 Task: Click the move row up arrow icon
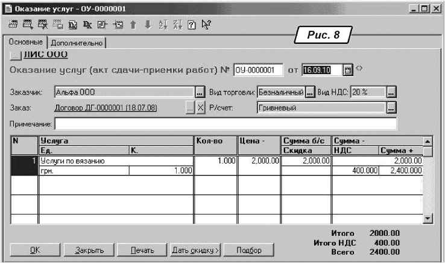(x=134, y=25)
